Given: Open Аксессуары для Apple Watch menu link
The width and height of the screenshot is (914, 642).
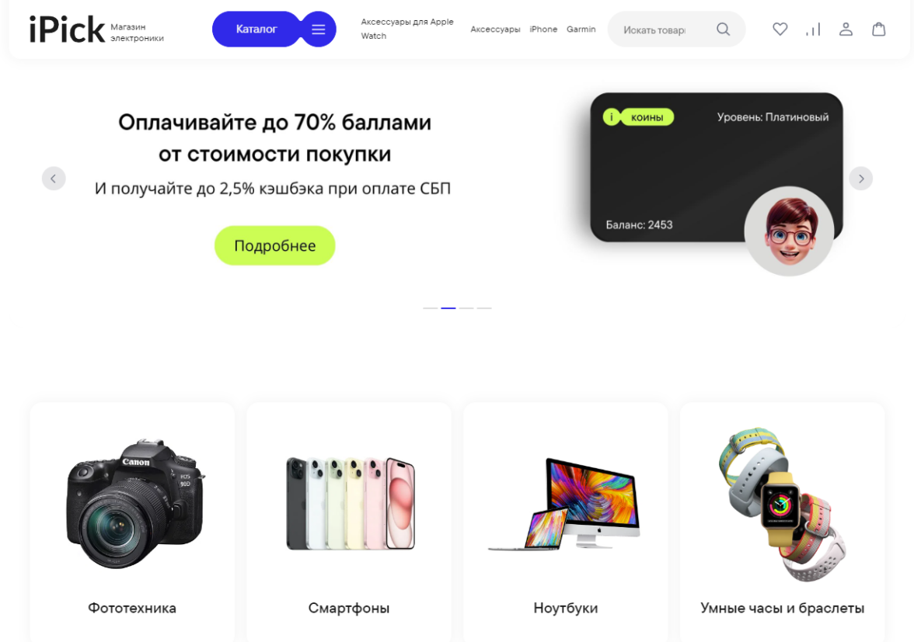Looking at the screenshot, I should pos(407,29).
